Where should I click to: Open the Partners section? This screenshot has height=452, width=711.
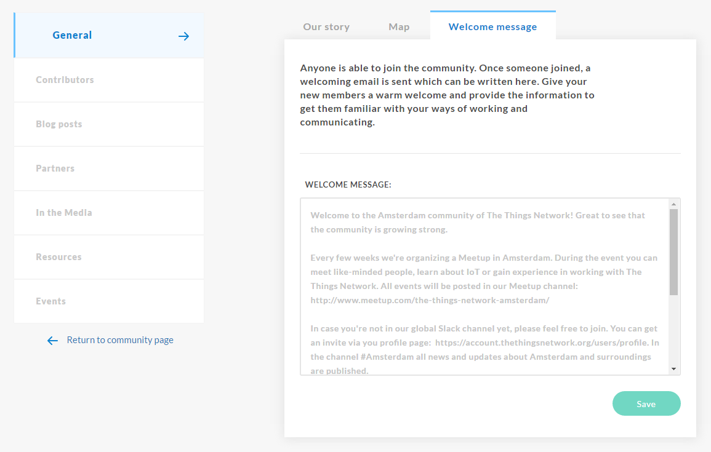(x=55, y=169)
